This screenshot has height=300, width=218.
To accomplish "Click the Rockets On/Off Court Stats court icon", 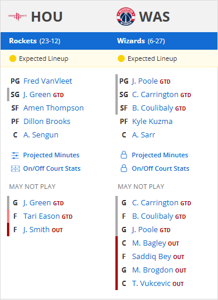I will [x=15, y=168].
